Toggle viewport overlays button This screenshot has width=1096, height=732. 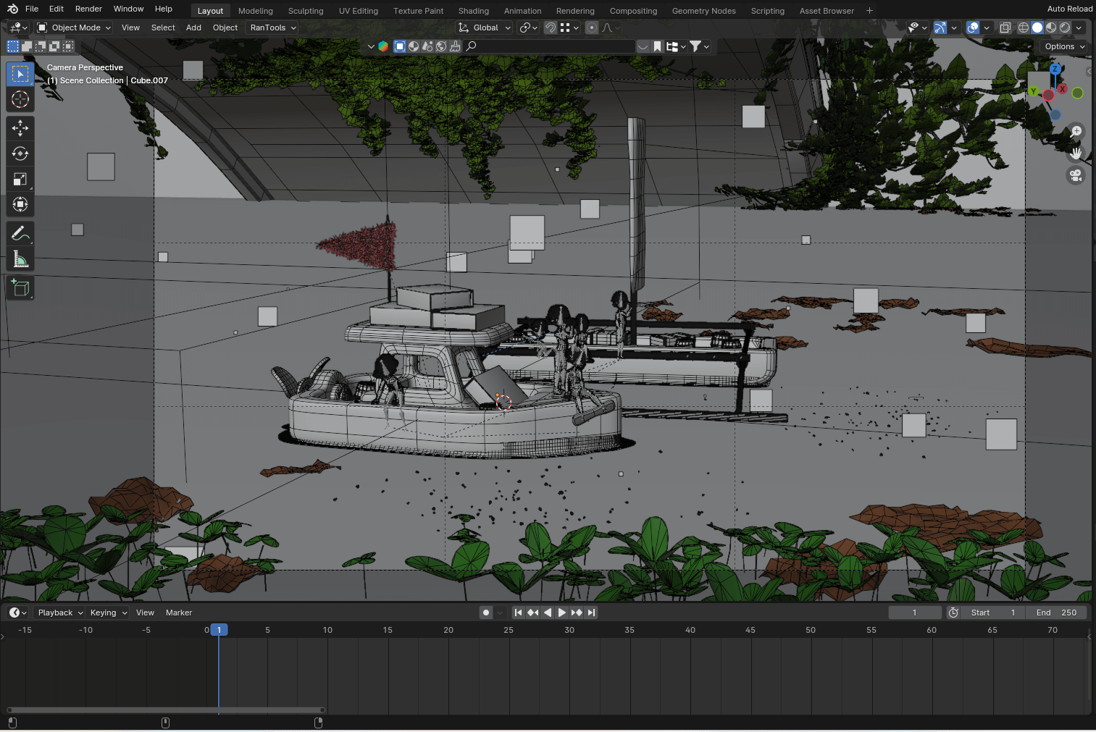tap(973, 28)
